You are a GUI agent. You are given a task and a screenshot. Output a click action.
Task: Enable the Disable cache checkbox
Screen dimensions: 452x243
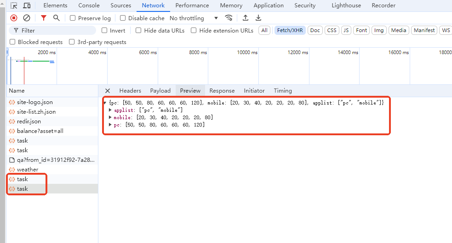123,18
